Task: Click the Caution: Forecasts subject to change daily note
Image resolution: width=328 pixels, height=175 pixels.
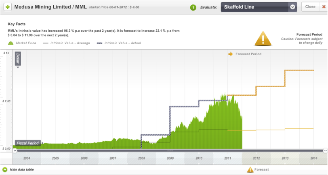Action: pos(302,41)
